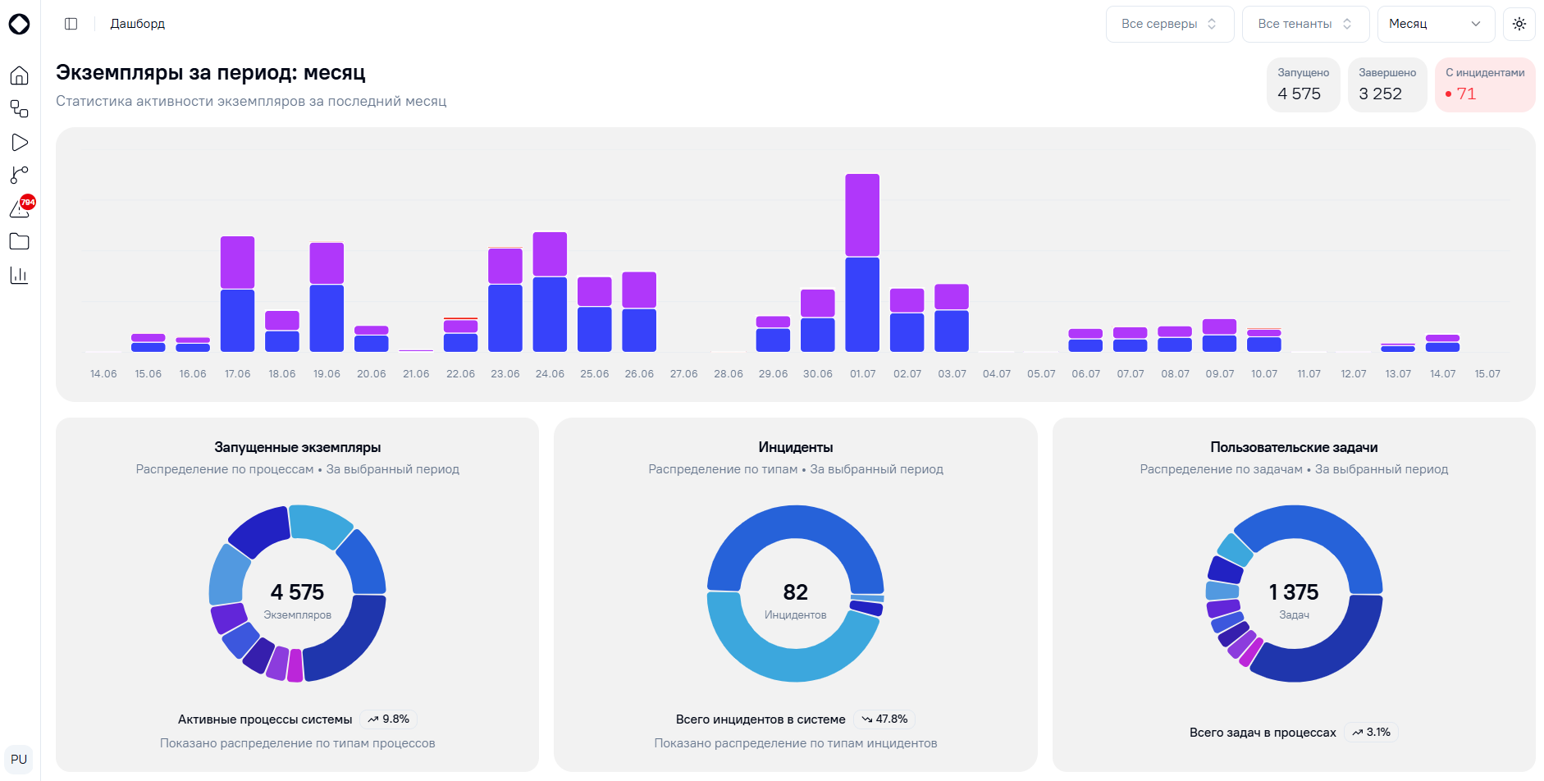Click the light-blue segment in Инциденты donut
1544x781 pixels.
pos(788,644)
